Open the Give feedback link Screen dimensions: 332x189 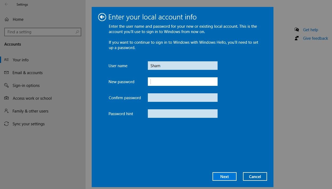pos(315,38)
